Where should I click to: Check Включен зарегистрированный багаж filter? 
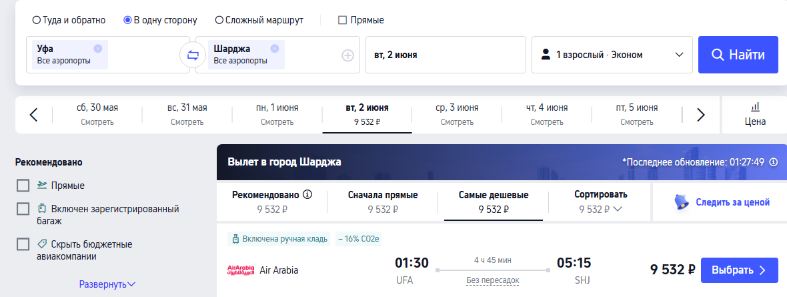point(23,209)
